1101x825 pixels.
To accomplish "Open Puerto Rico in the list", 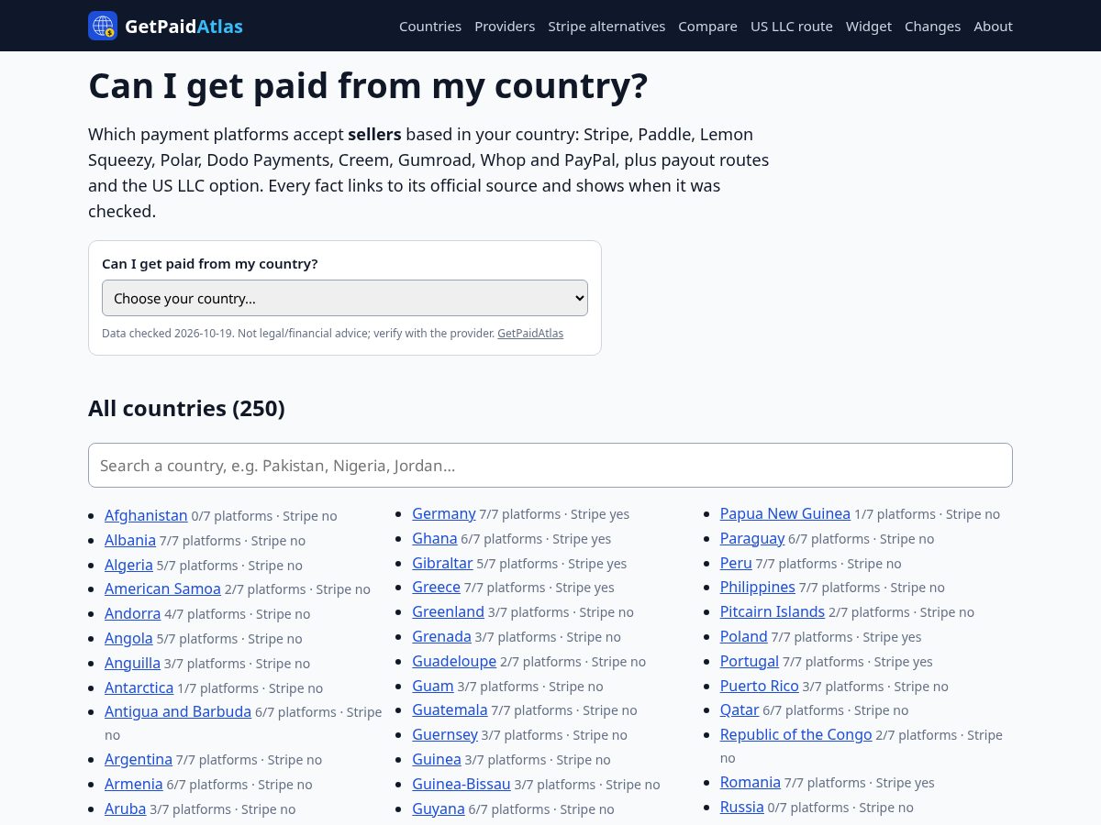I will coord(760,686).
